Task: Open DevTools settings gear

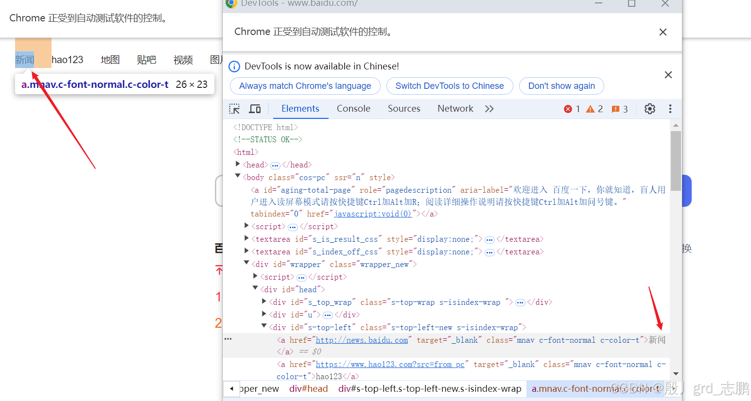Action: pyautogui.click(x=650, y=109)
